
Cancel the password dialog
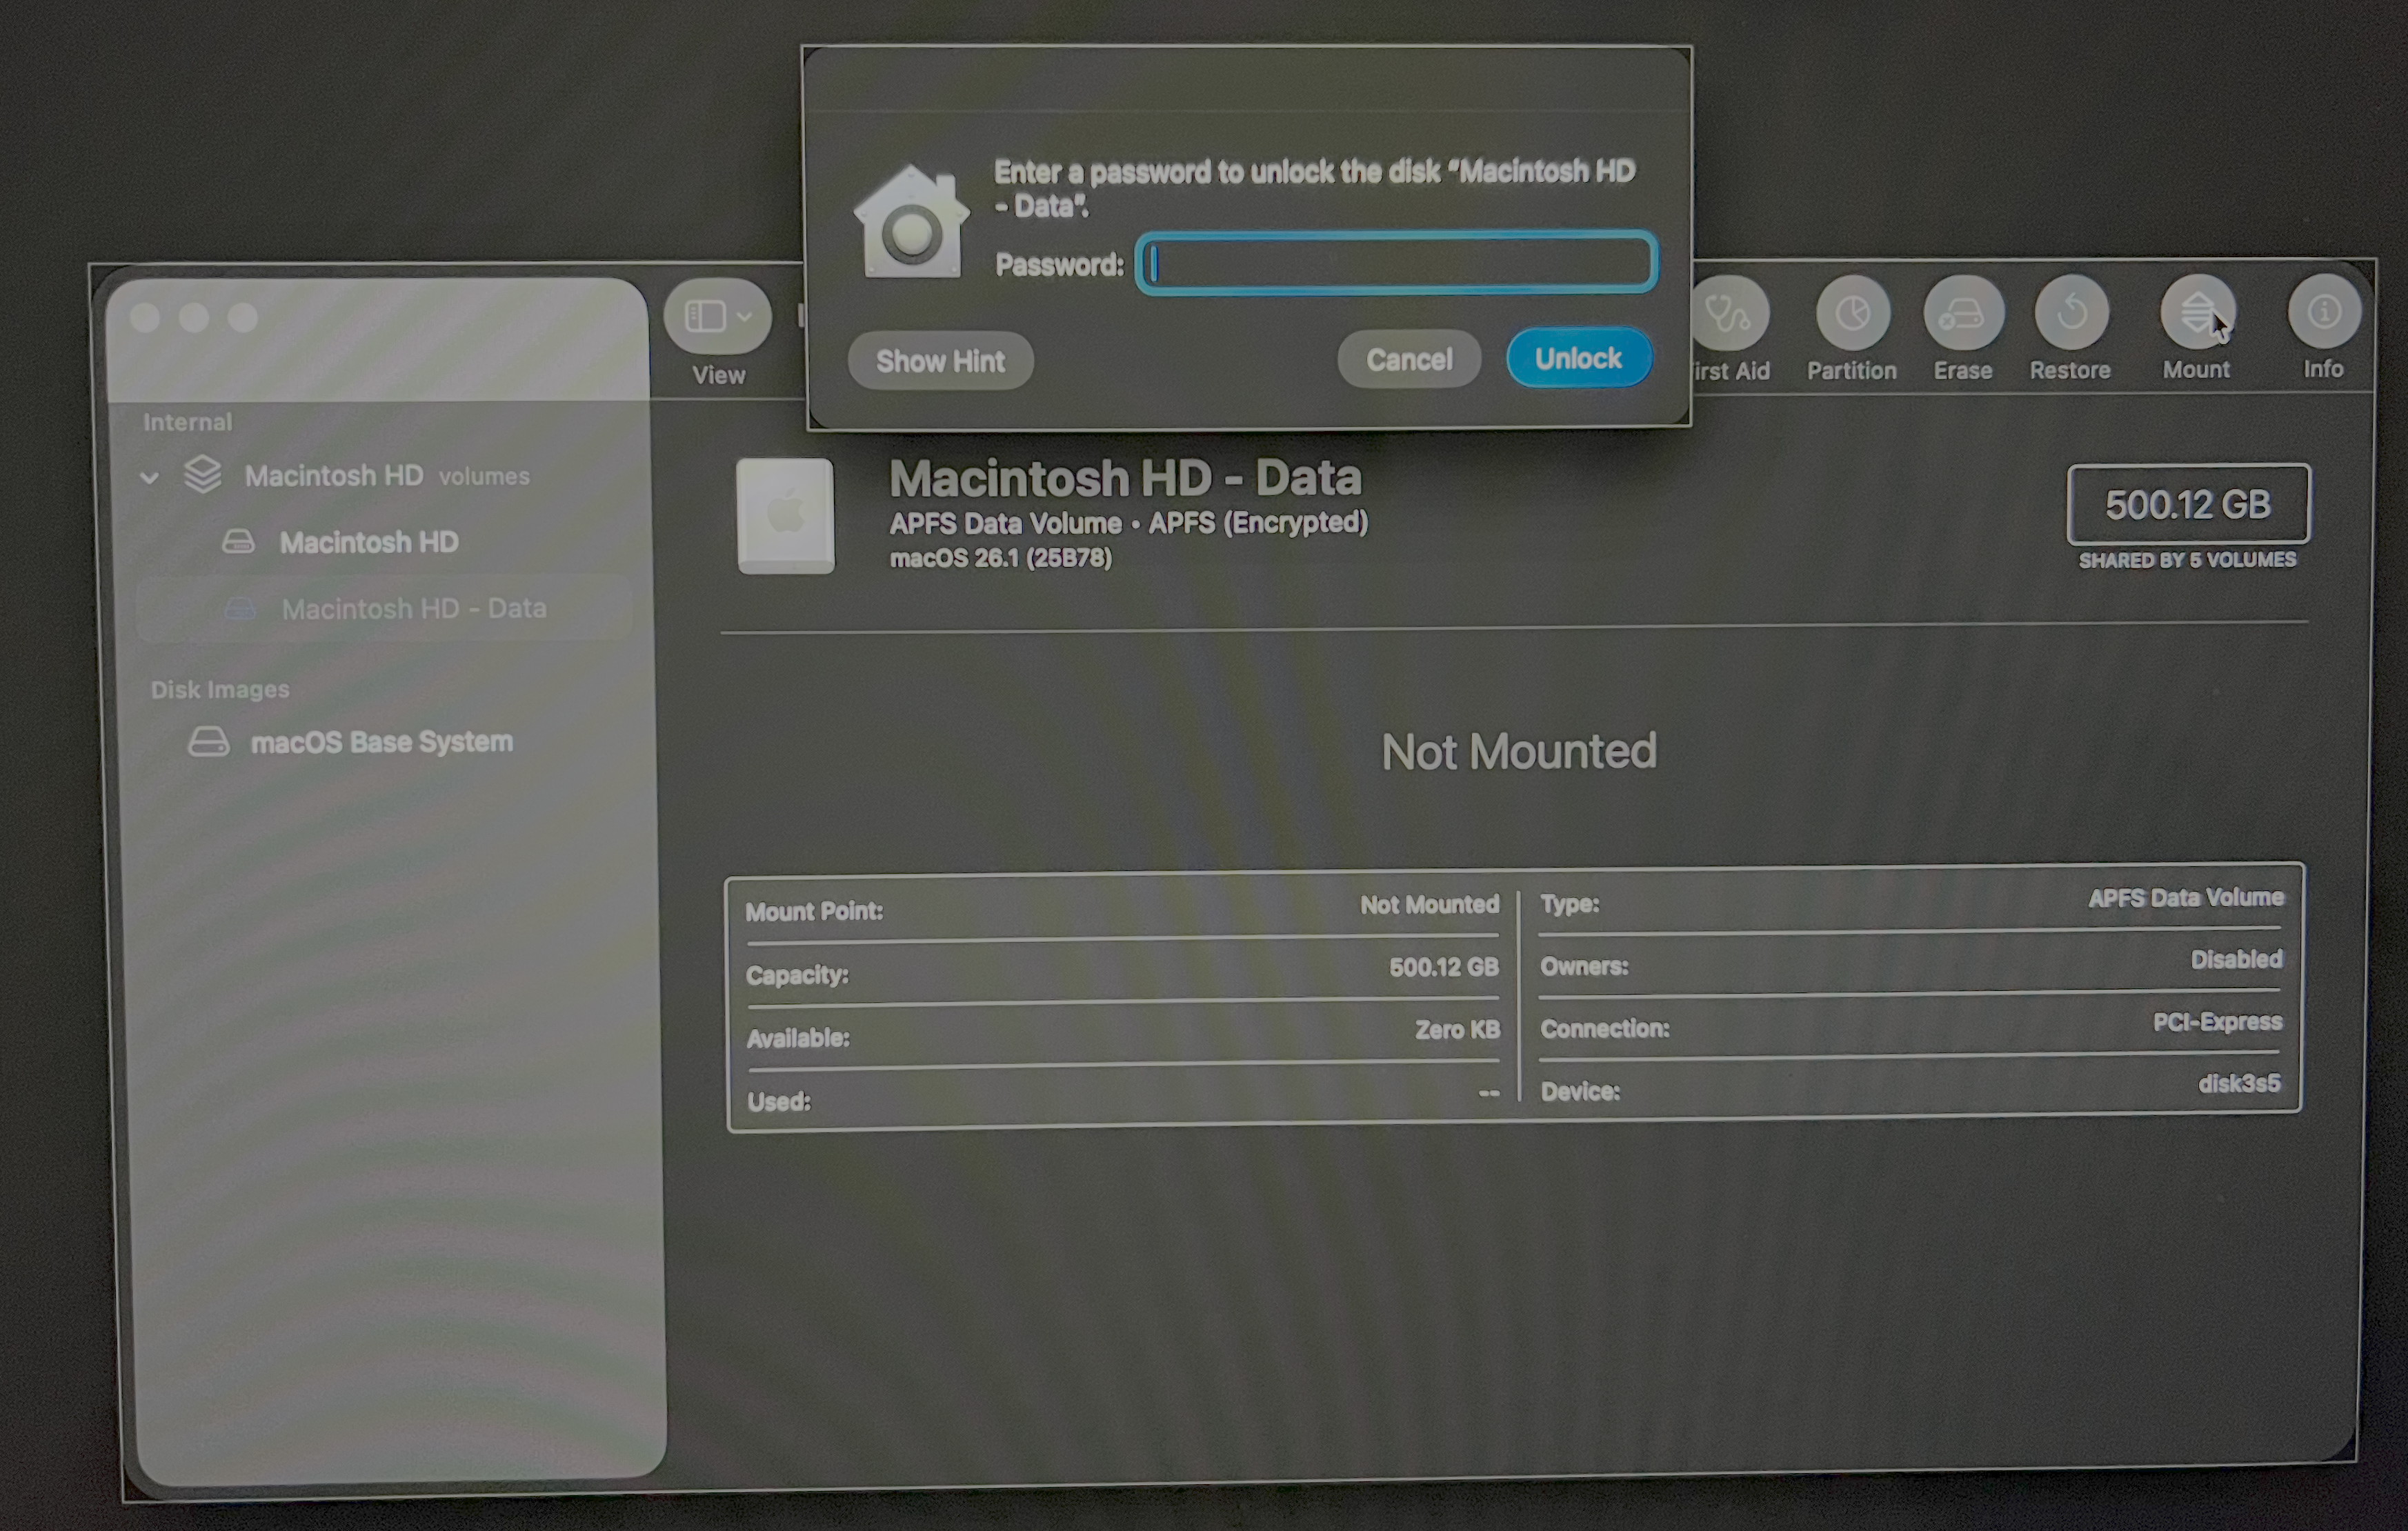click(1409, 359)
